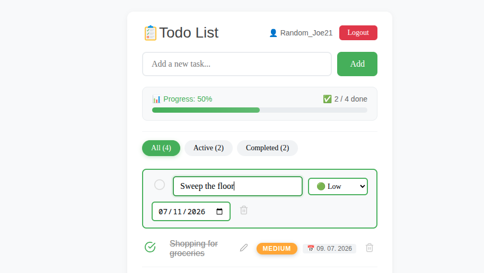Delete the Sweep the floor task
This screenshot has height=273, width=484.
244,210
